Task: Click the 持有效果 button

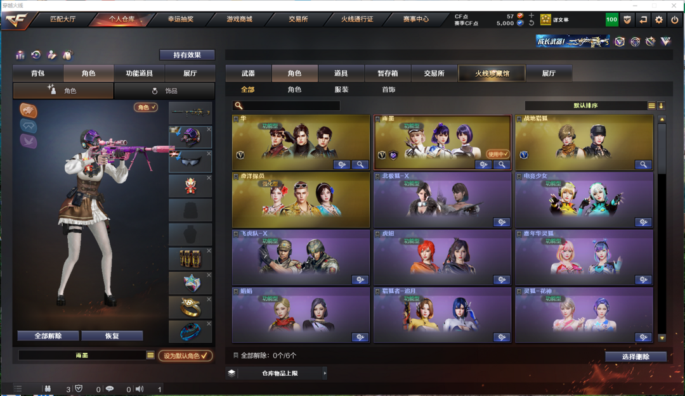Action: pos(187,55)
